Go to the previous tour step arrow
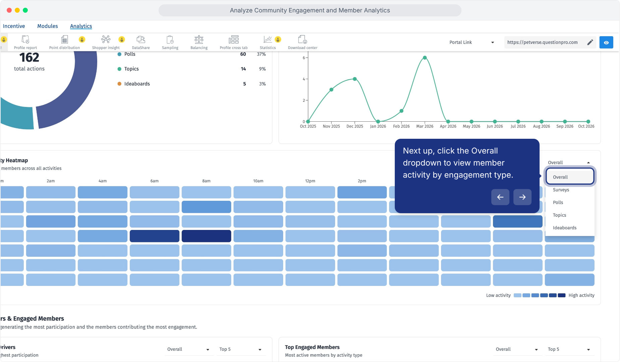This screenshot has height=362, width=620. coord(500,197)
